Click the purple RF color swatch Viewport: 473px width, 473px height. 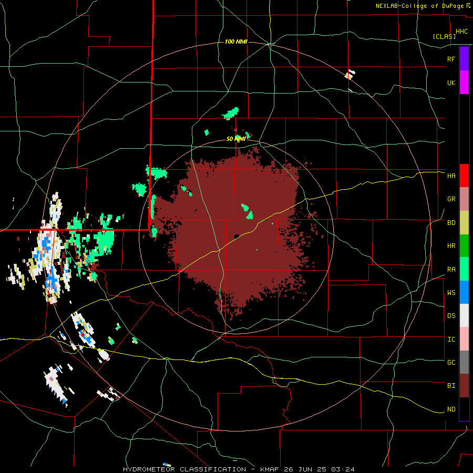[464, 59]
